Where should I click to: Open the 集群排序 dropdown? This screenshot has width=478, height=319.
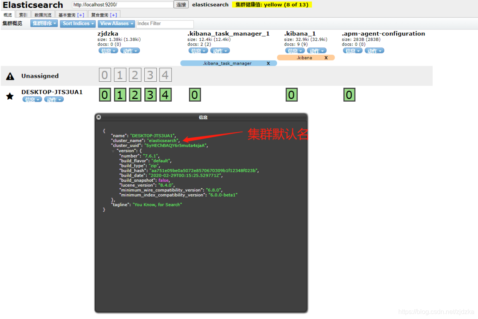44,24
